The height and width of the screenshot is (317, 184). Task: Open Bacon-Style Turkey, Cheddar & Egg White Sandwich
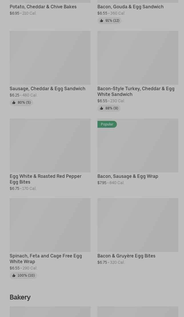[136, 91]
